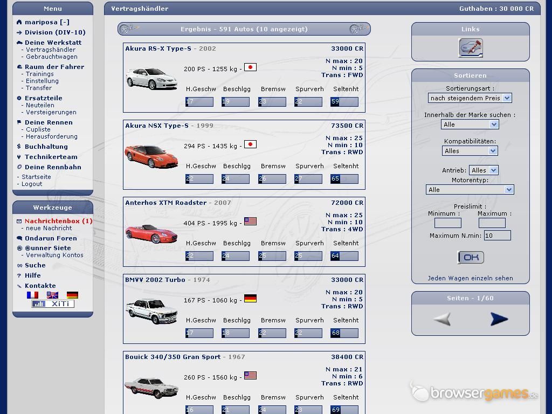Open Neuteilen under Ersatzteile
Image resolution: width=552 pixels, height=414 pixels.
40,105
